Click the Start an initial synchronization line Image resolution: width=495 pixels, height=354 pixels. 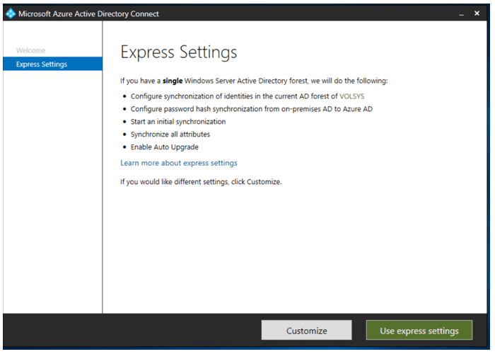coord(178,122)
